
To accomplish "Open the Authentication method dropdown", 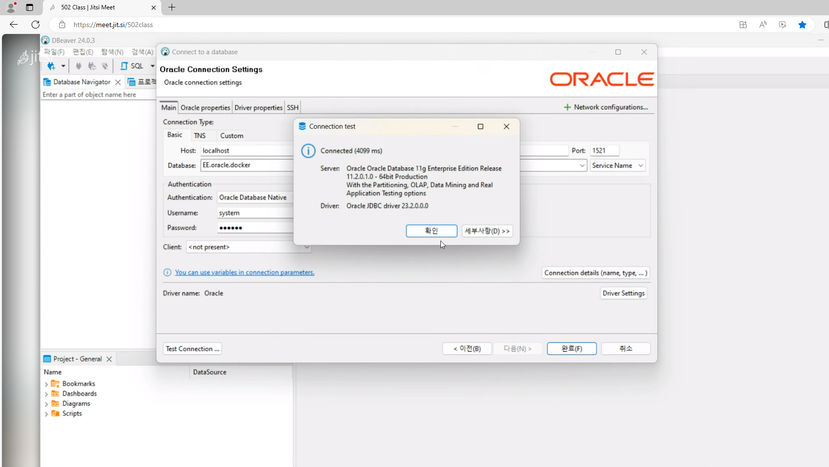I will [255, 197].
